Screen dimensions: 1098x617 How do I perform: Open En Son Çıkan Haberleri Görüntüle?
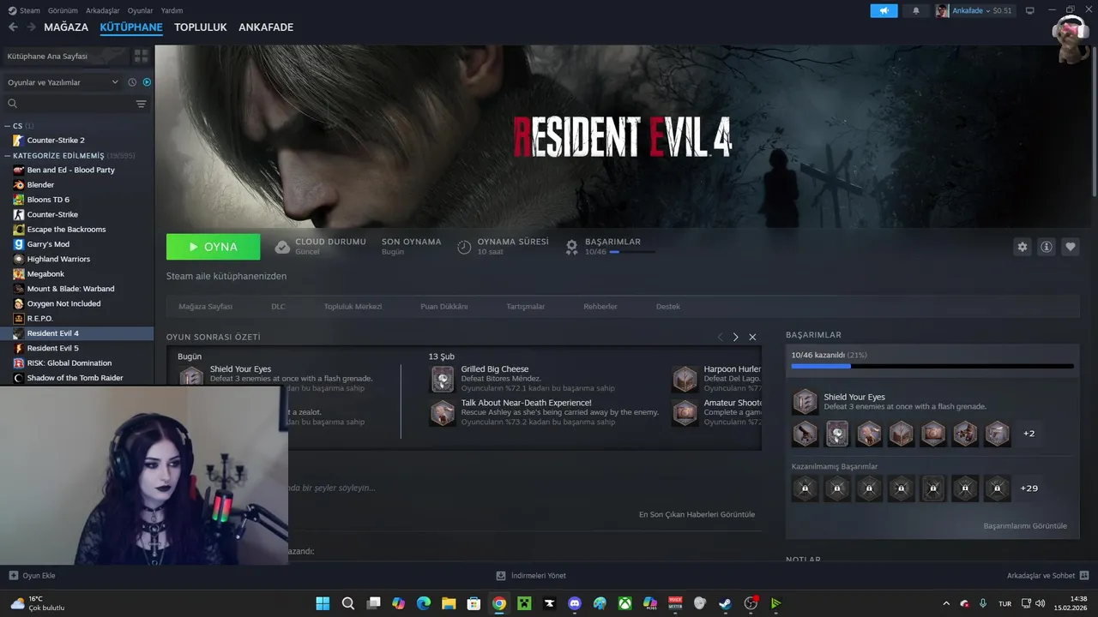(x=697, y=514)
